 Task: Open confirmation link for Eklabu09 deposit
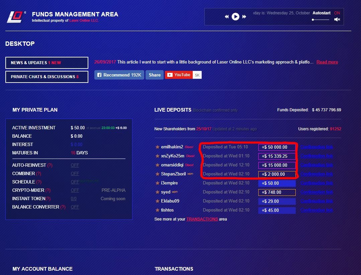pyautogui.click(x=317, y=201)
